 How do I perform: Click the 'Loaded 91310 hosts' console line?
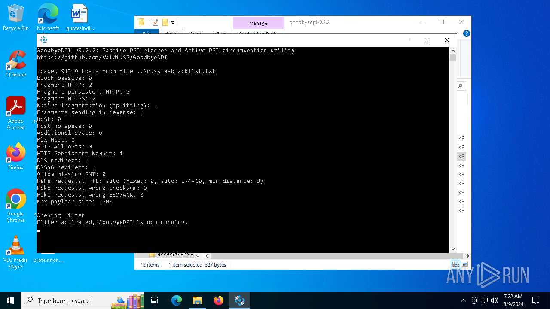click(x=126, y=71)
